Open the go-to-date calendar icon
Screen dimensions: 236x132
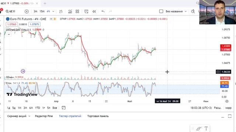coord(63,108)
